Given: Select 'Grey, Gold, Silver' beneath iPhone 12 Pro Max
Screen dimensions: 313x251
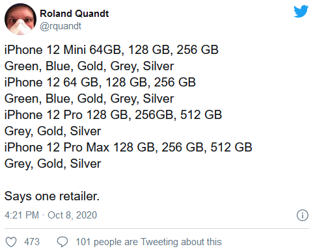Looking at the screenshot, I should tap(53, 164).
